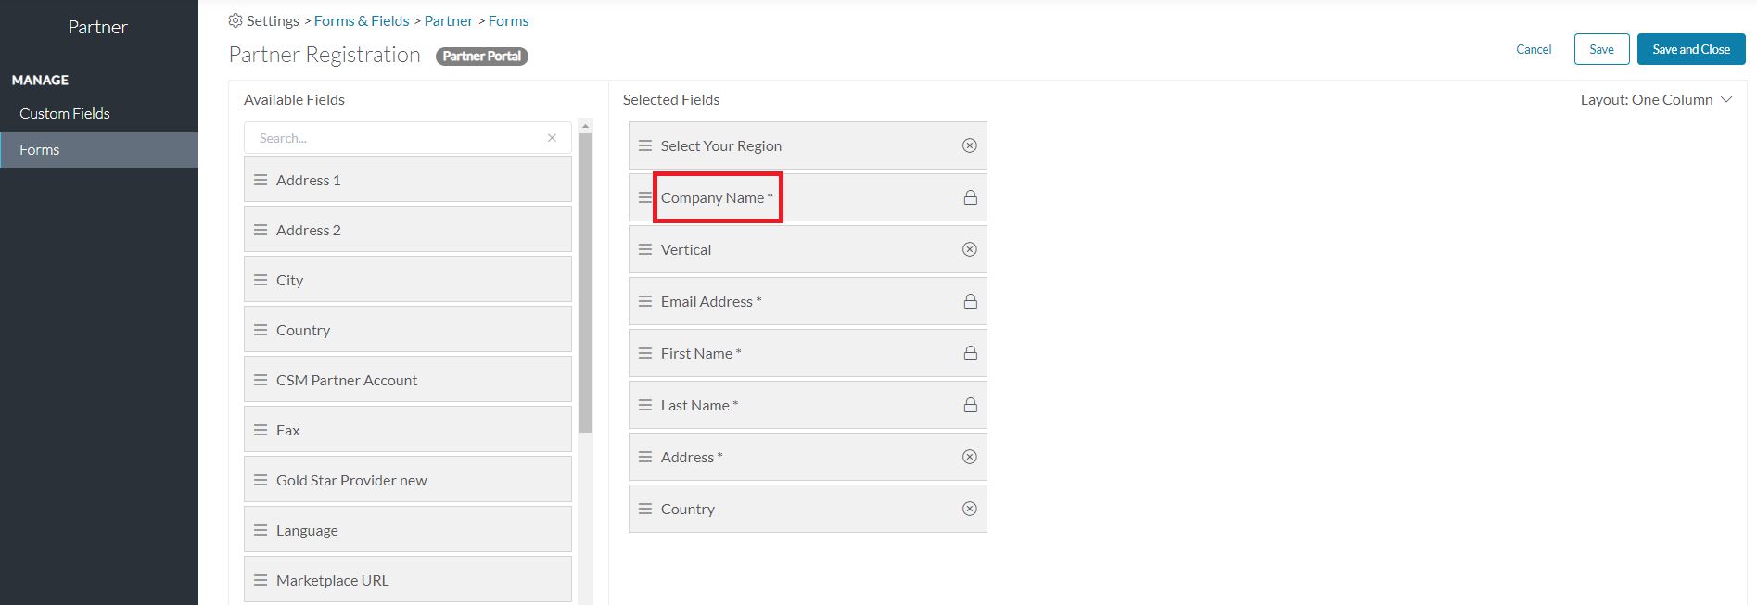Click the Cancel button
Image resolution: width=1757 pixels, height=605 pixels.
click(x=1534, y=49)
